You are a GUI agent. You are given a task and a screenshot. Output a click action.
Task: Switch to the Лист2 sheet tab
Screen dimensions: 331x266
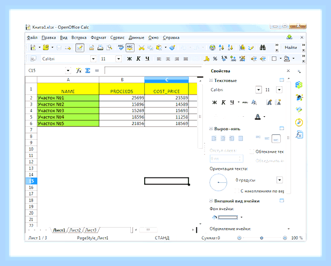click(x=75, y=230)
